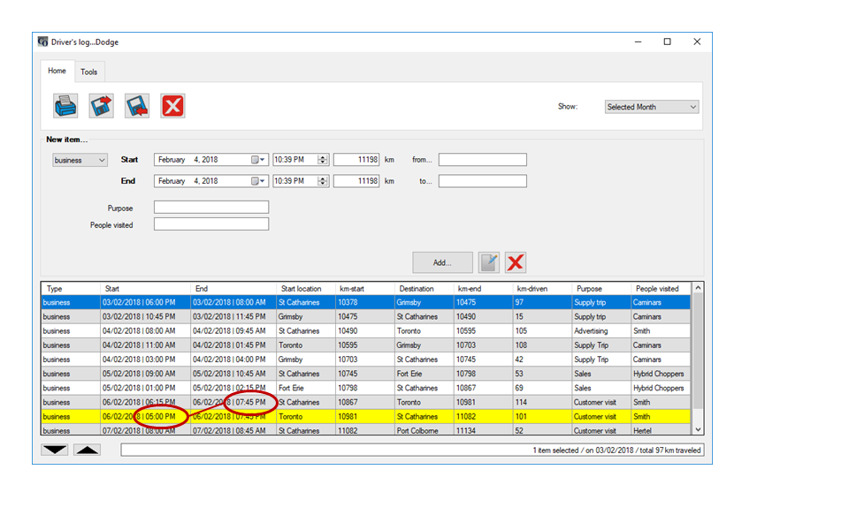
Task: Click the table's vertical scrollbar down arrow
Action: (x=699, y=429)
